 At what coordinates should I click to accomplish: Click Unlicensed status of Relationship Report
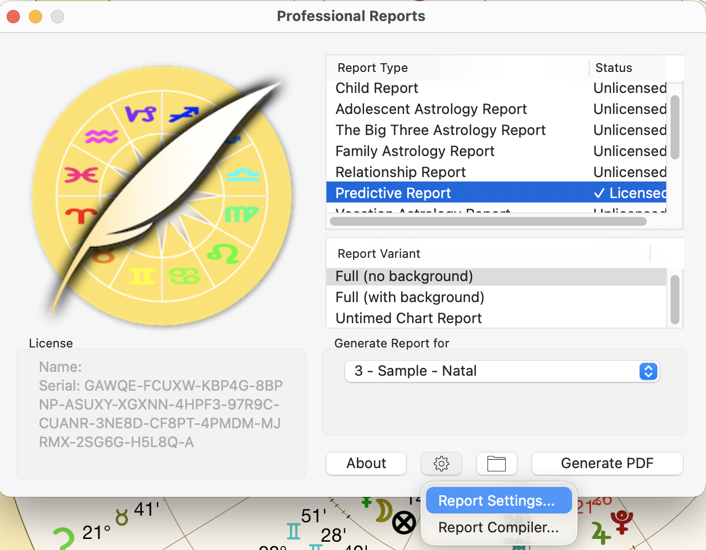[x=630, y=172]
